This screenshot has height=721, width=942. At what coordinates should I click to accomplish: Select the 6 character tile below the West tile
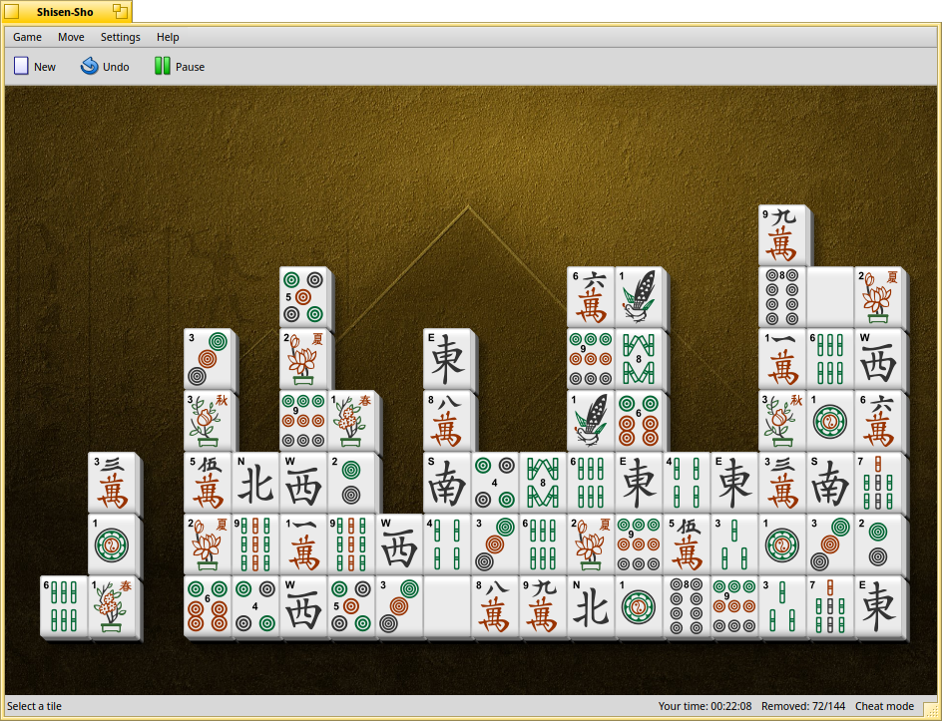(878, 421)
